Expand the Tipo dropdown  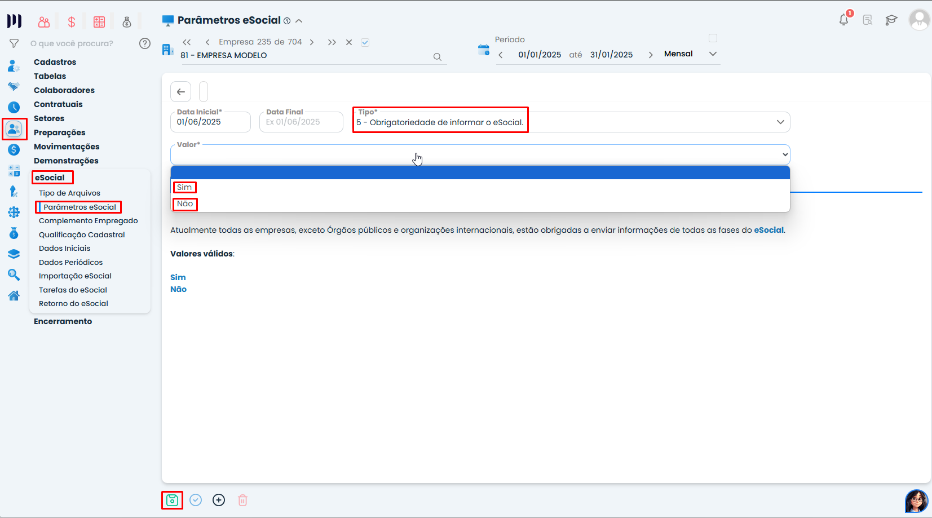tap(780, 122)
